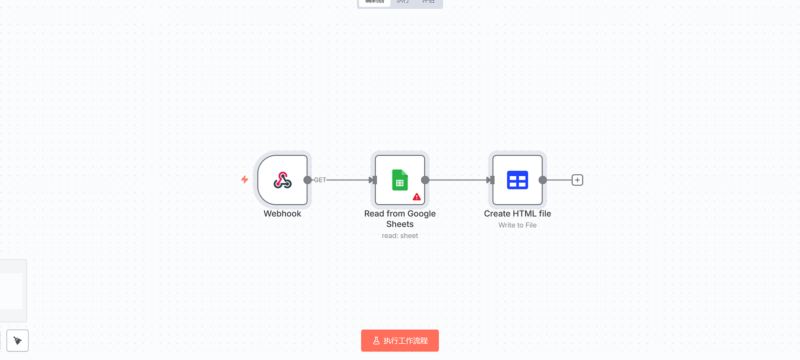The height and width of the screenshot is (360, 800).
Task: Select the Create HTML file node icon
Action: click(517, 180)
